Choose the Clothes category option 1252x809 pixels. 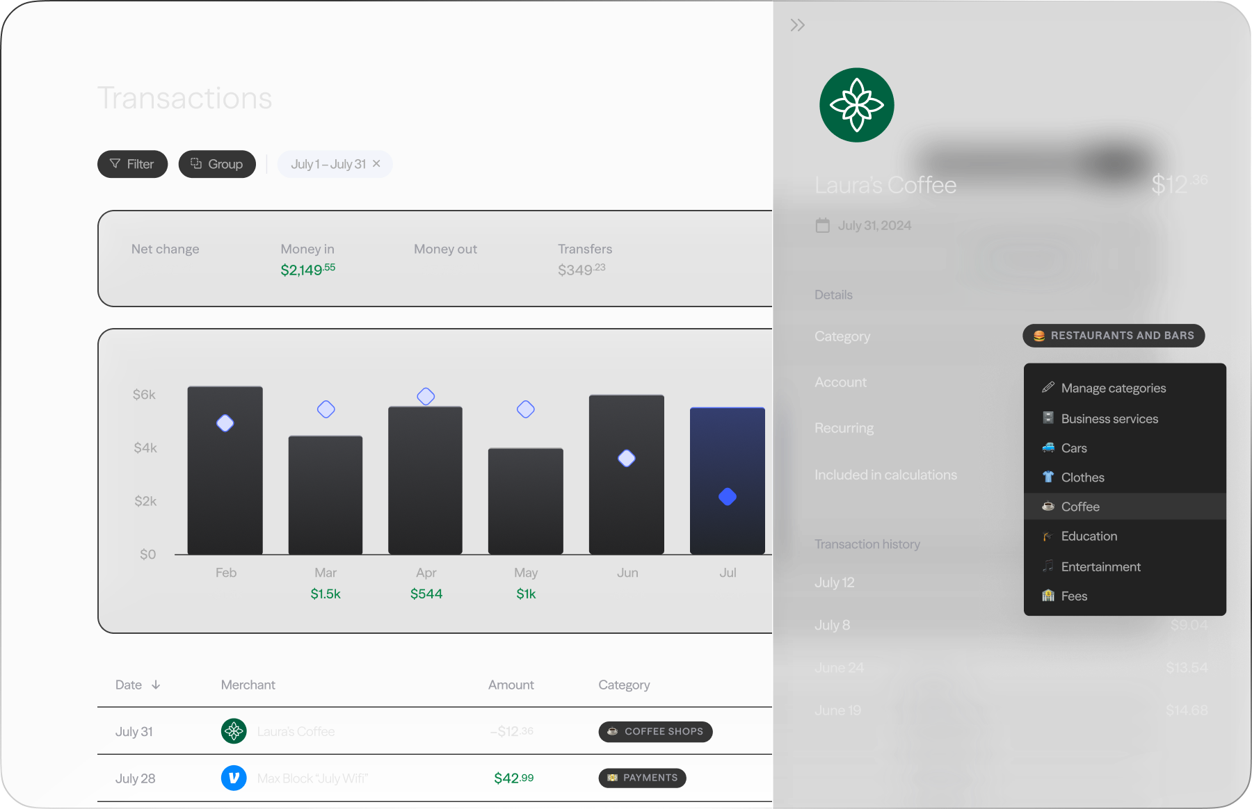tap(1082, 477)
